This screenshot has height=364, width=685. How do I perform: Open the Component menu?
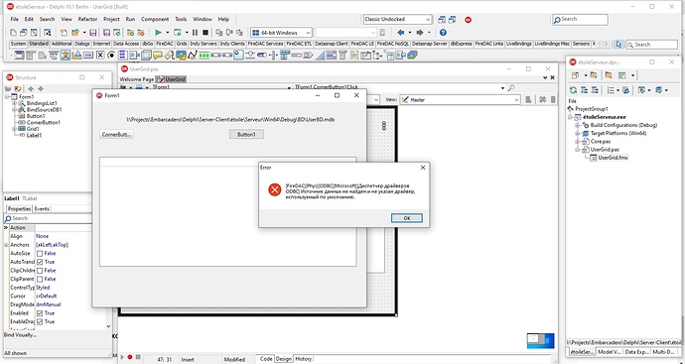(155, 19)
